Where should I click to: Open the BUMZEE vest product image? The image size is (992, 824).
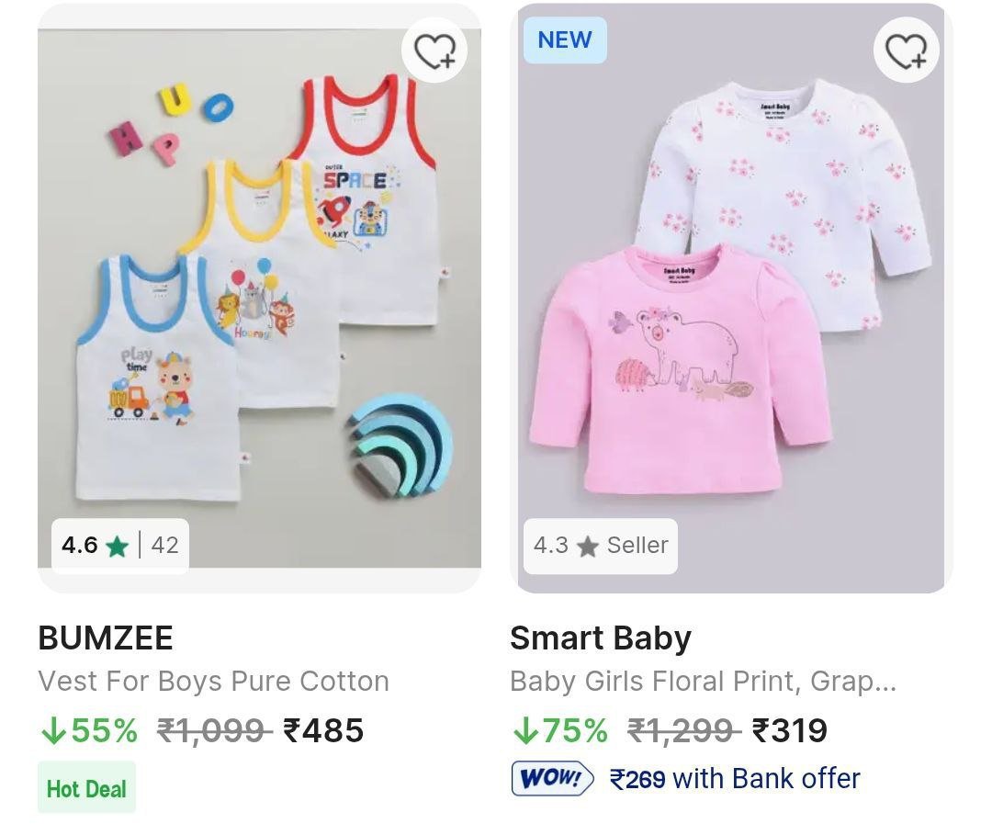(257, 303)
